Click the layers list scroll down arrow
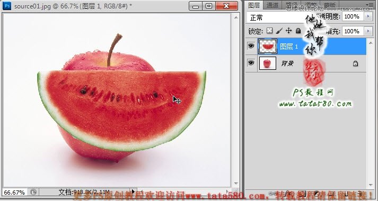Screen dimensions: 378x201 [371, 185]
